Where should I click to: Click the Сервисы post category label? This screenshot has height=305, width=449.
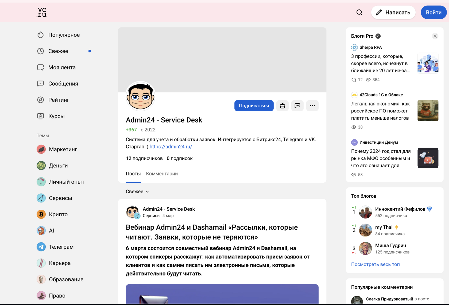152,216
